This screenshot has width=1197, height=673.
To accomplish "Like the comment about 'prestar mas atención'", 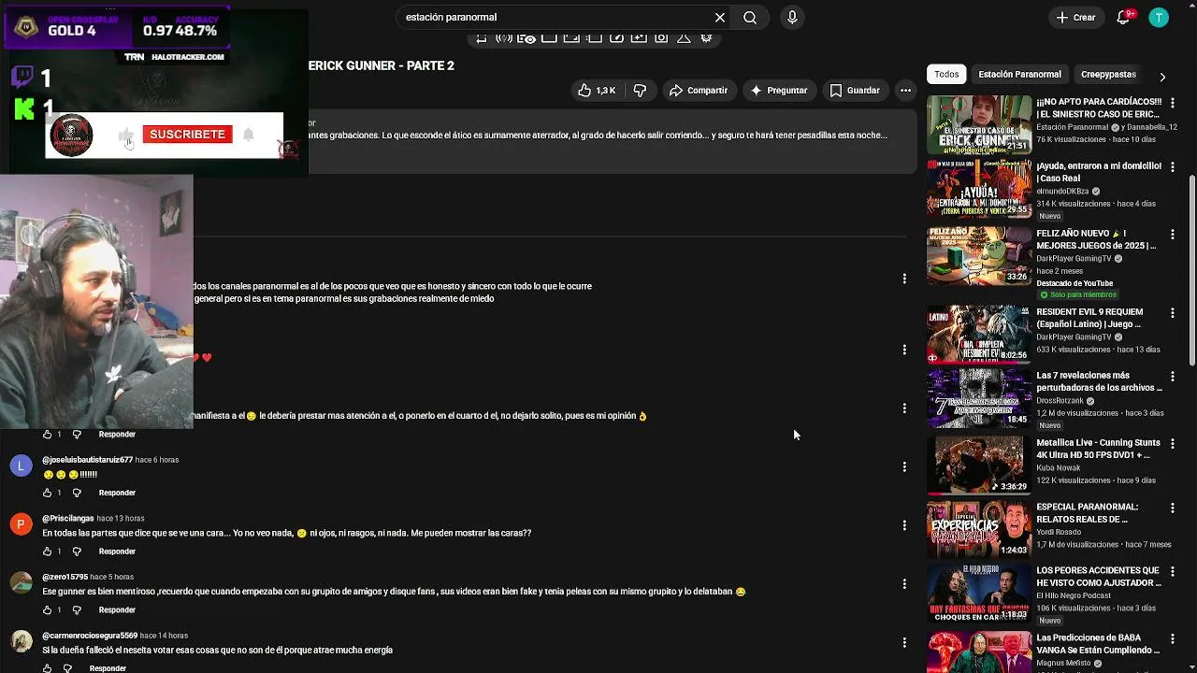I will pyautogui.click(x=48, y=434).
